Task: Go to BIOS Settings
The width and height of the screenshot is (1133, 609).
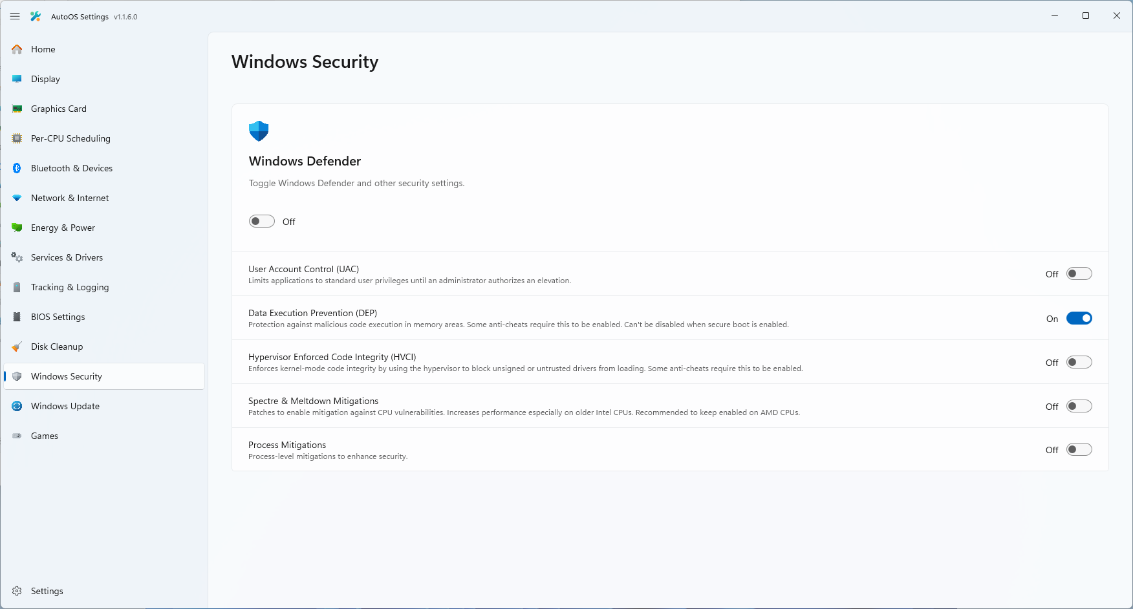Action: point(104,317)
